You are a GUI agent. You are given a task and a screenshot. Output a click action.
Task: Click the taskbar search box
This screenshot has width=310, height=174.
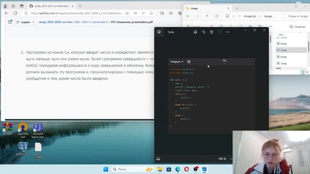pos(133,169)
